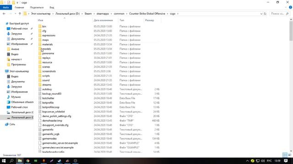
Task: Open the bin folder icon
Action: [40, 26]
